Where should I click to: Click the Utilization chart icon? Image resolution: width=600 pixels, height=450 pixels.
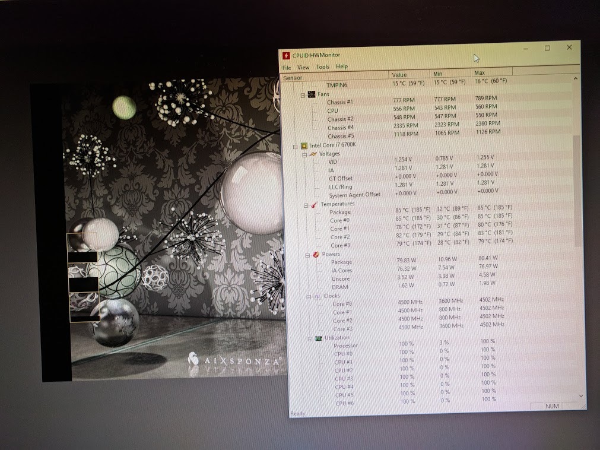(x=318, y=338)
